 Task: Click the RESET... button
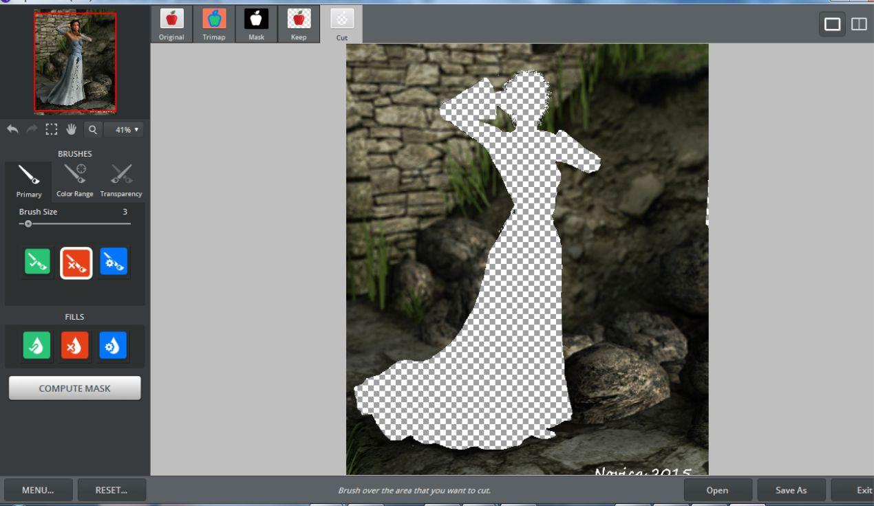(x=111, y=490)
